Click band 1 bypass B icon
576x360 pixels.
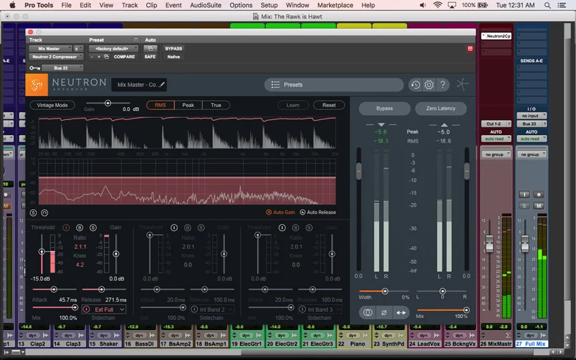click(80, 228)
